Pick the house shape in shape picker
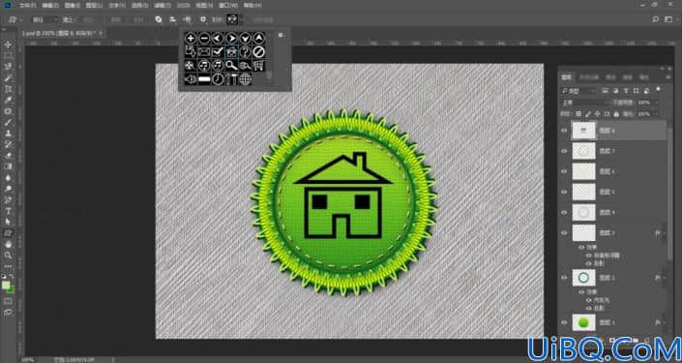682x363 pixels. point(231,52)
